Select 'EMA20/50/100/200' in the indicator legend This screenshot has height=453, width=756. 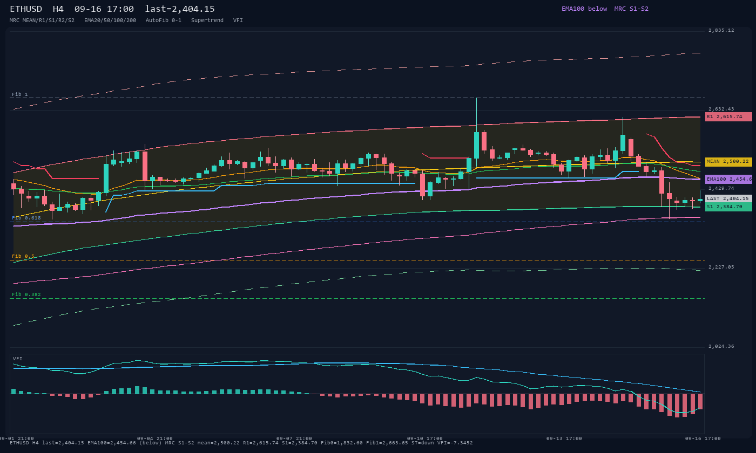point(110,20)
